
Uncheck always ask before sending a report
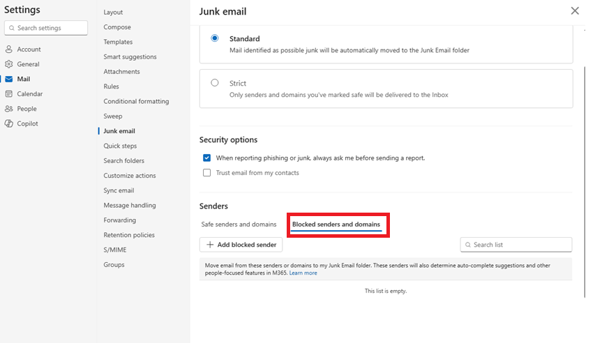tap(206, 158)
